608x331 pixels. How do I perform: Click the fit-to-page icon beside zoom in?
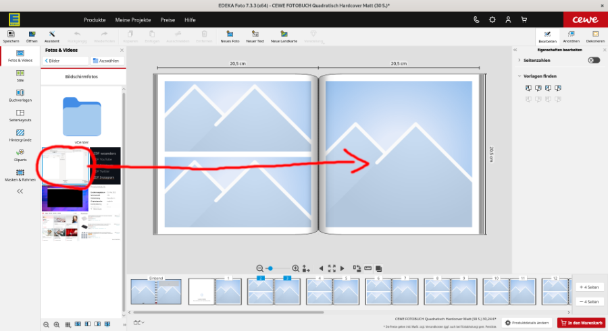pos(306,268)
